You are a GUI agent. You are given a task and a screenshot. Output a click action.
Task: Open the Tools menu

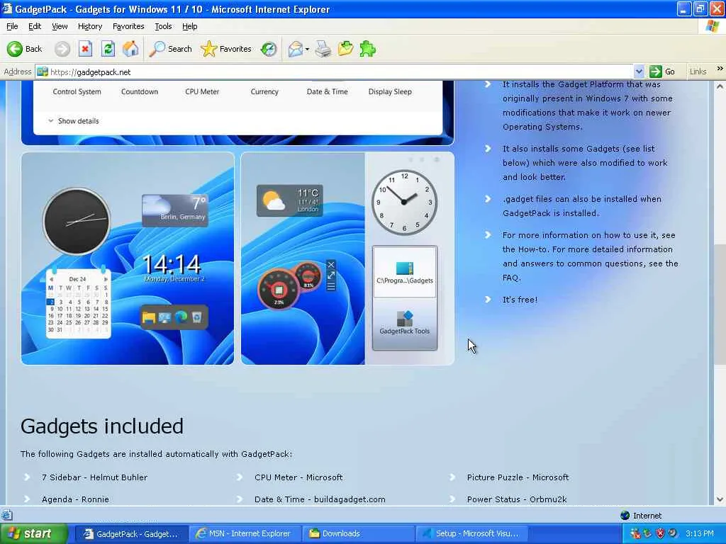tap(163, 26)
